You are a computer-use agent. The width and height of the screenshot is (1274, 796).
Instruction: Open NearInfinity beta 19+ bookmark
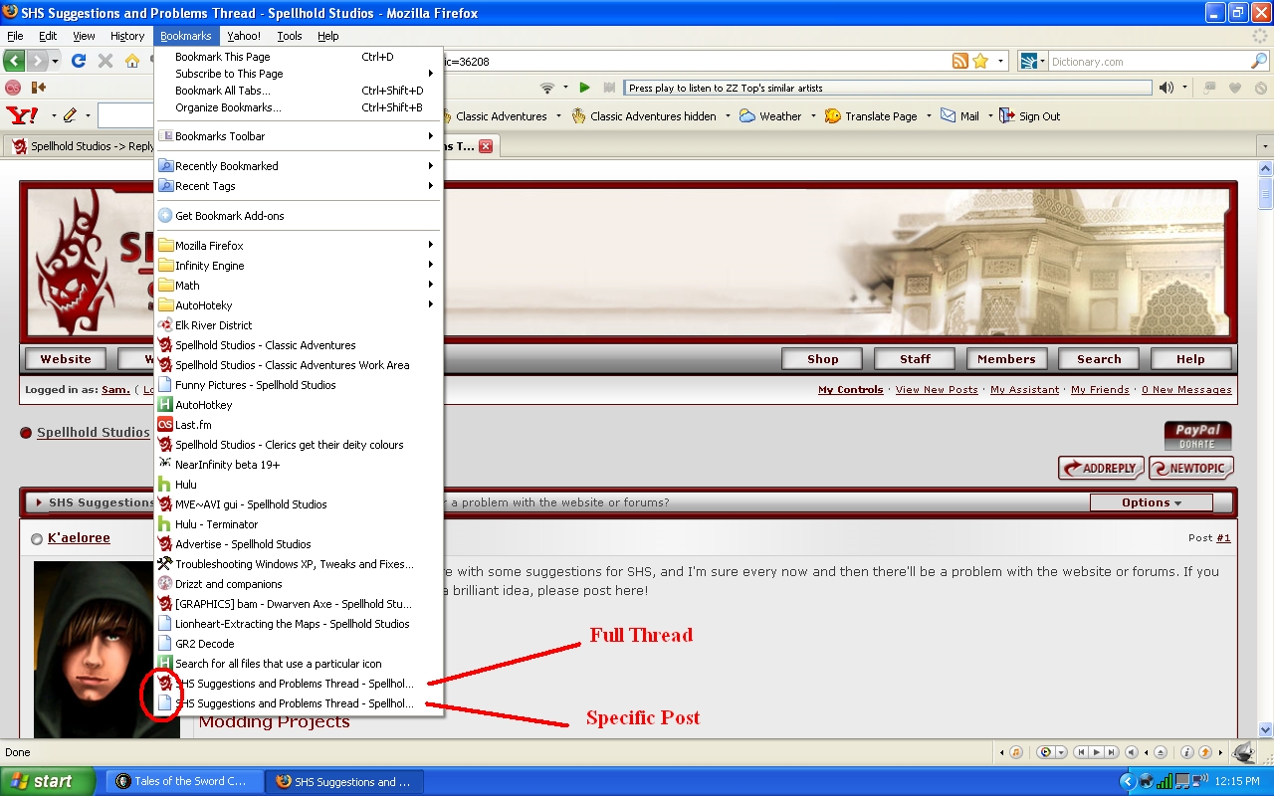(x=299, y=465)
